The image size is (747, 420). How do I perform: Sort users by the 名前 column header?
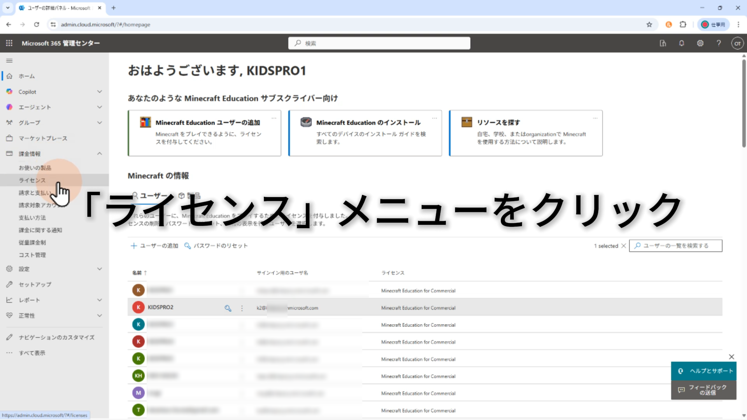pos(137,273)
